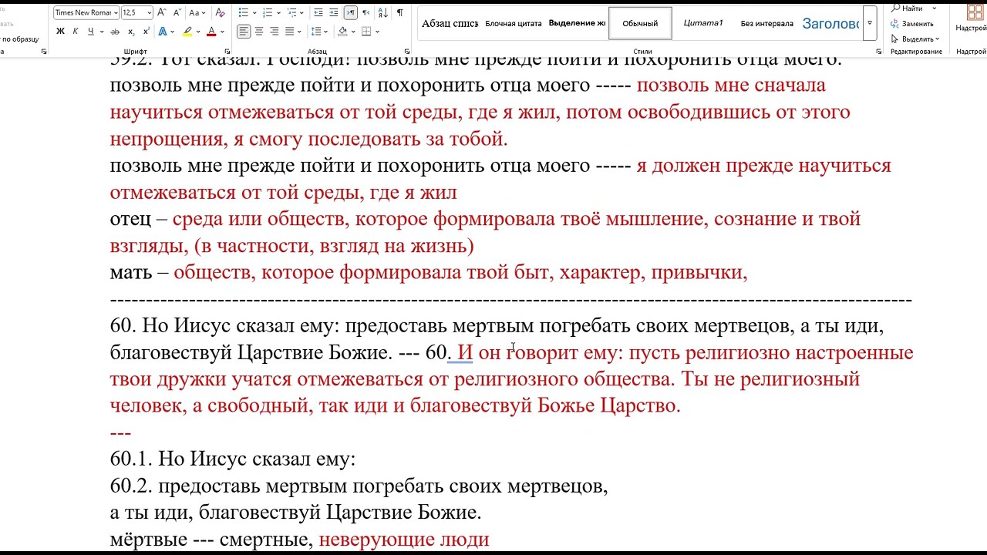Shrink font size with the decrease font icon
Image resolution: width=987 pixels, height=555 pixels.
pos(177,13)
